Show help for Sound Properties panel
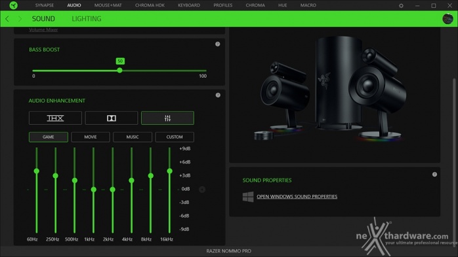The height and width of the screenshot is (257, 458). click(x=434, y=175)
